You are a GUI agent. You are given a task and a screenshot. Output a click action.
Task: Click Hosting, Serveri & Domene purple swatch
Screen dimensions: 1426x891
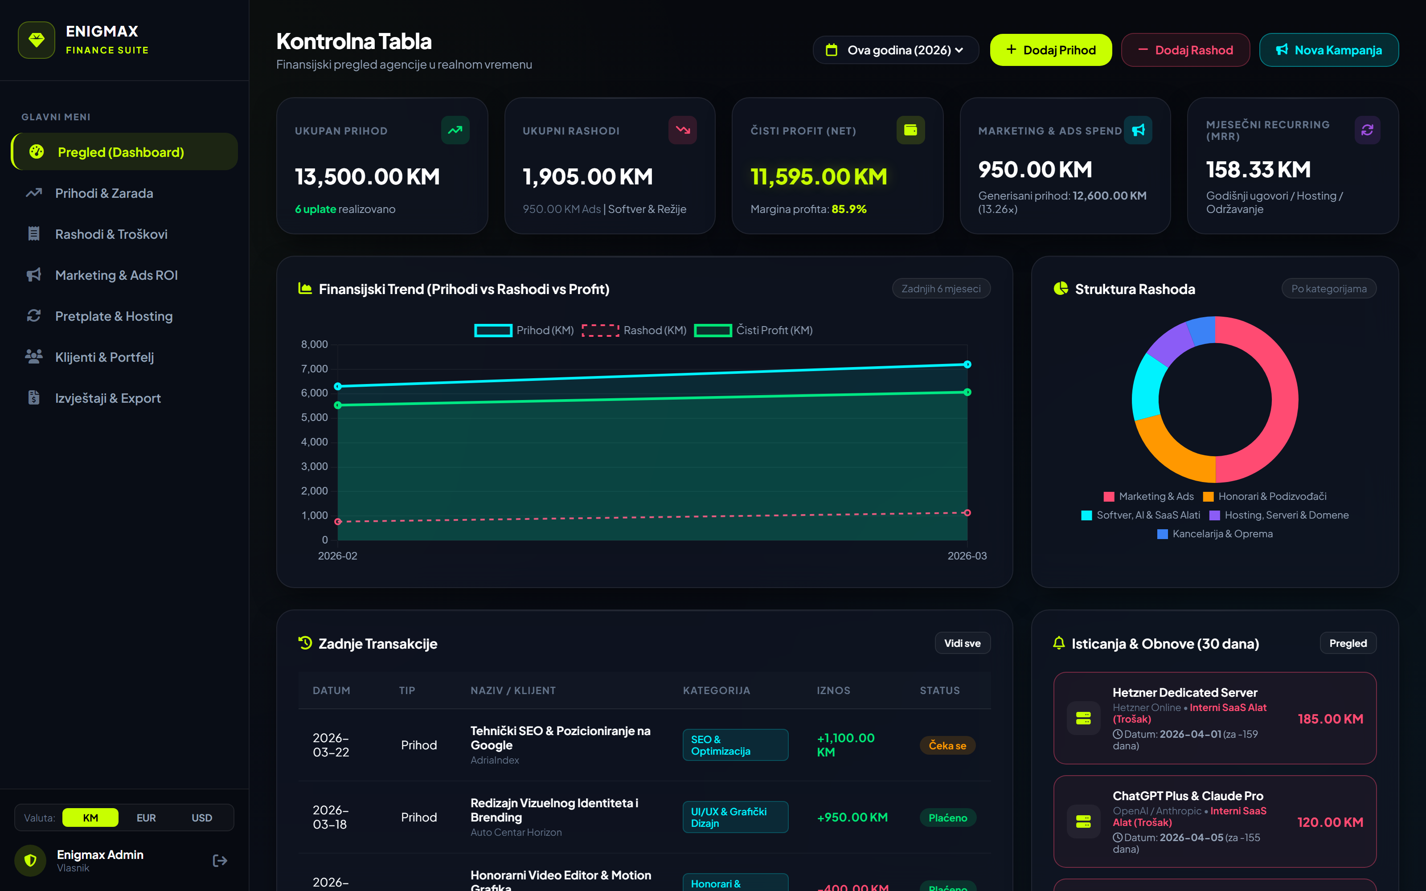1214,515
